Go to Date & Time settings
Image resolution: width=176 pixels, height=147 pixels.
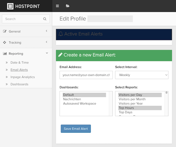[20, 63]
